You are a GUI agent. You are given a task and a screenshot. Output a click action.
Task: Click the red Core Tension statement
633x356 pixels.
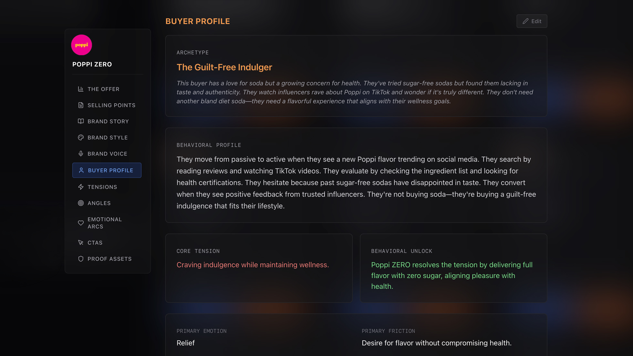coord(253,265)
